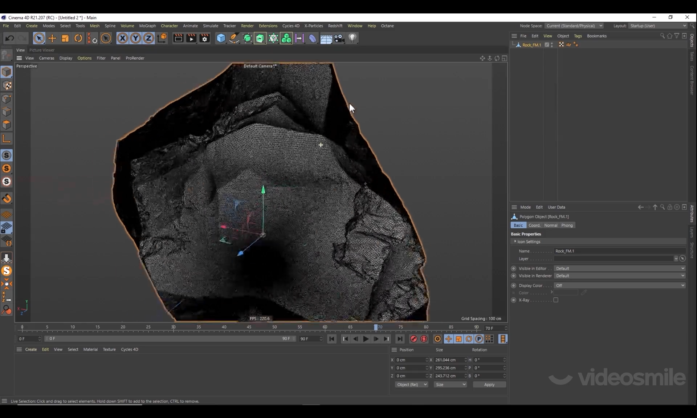
Task: Add a Cube primitive object
Action: [x=221, y=38]
